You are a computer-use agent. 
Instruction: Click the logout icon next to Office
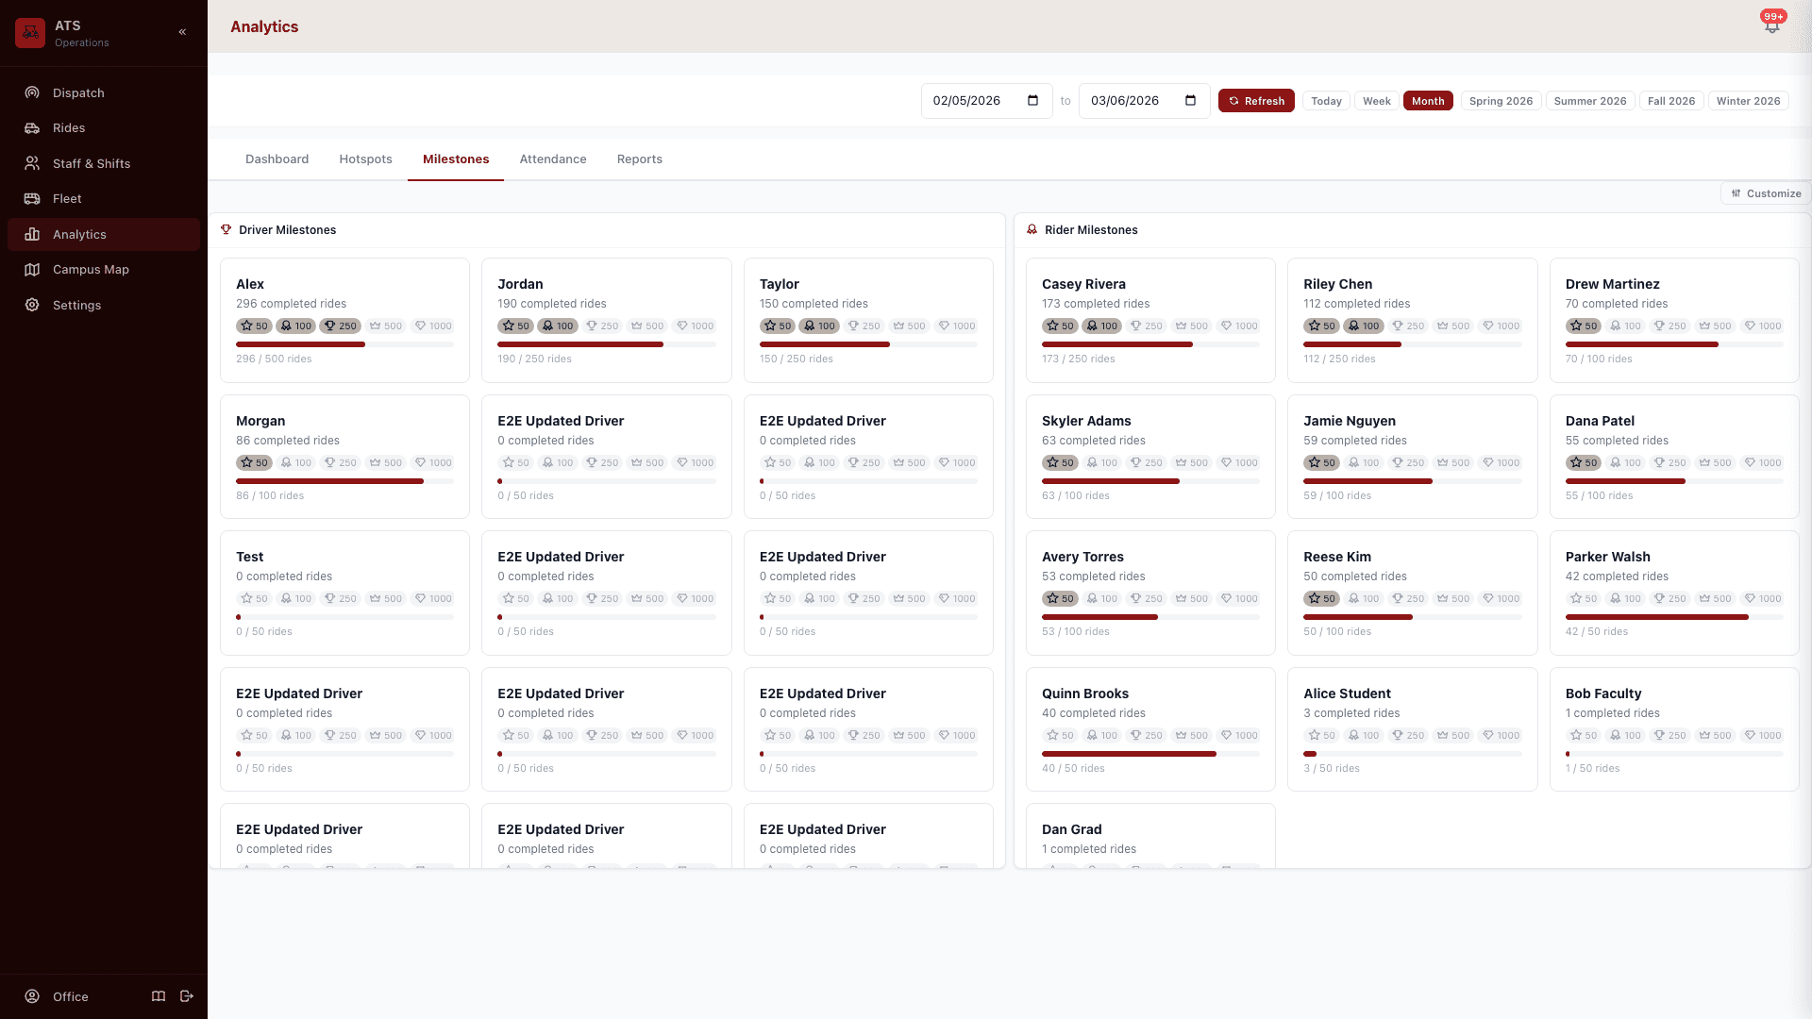[x=186, y=995]
